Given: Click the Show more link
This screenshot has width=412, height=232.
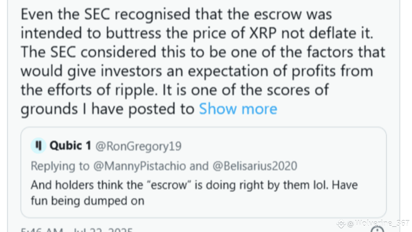Looking at the screenshot, I should (238, 109).
